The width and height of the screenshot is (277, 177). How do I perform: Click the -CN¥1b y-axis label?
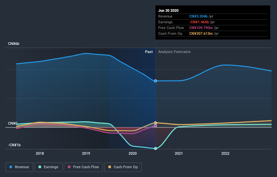(x=14, y=145)
